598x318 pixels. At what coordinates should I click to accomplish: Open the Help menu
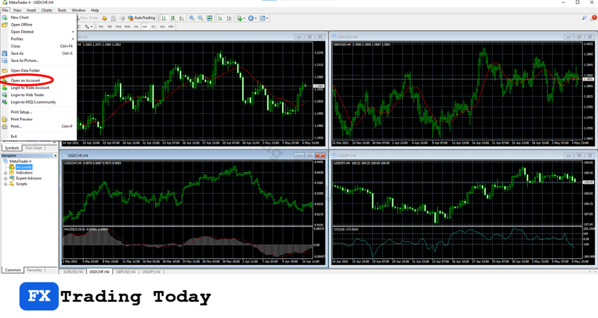[x=95, y=11]
